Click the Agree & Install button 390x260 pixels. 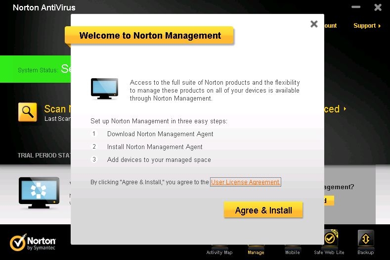click(263, 210)
